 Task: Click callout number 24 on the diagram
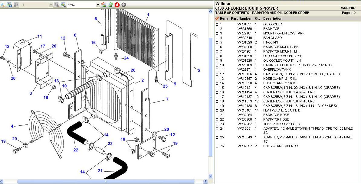126,58
